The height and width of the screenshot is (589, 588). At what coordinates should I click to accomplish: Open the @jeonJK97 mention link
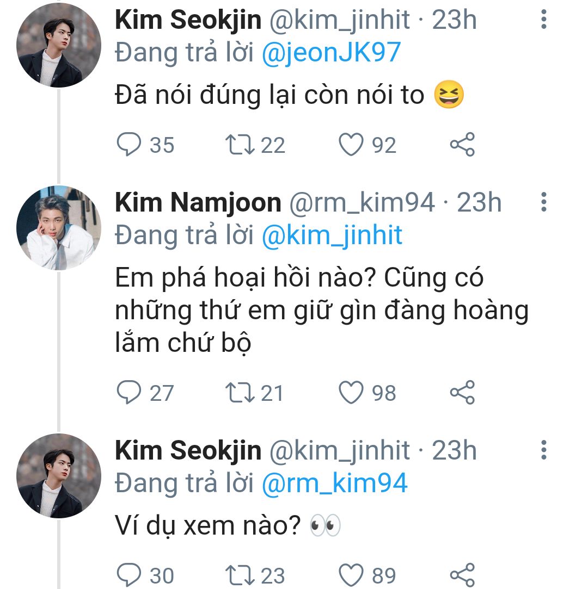pos(331,53)
